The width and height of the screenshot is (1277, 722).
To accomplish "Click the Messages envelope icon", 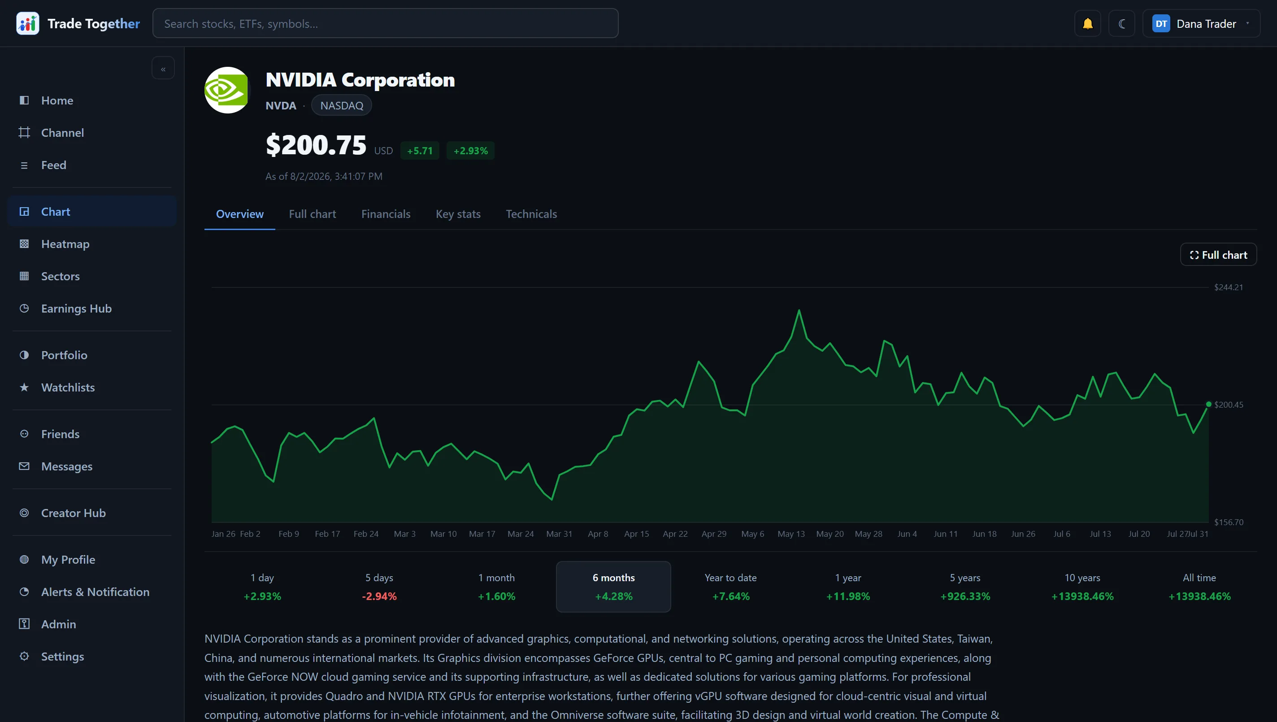I will click(24, 466).
